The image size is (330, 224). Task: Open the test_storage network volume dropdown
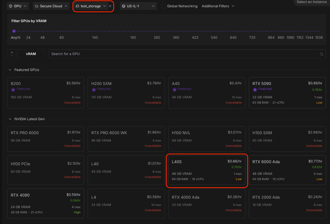click(x=91, y=6)
